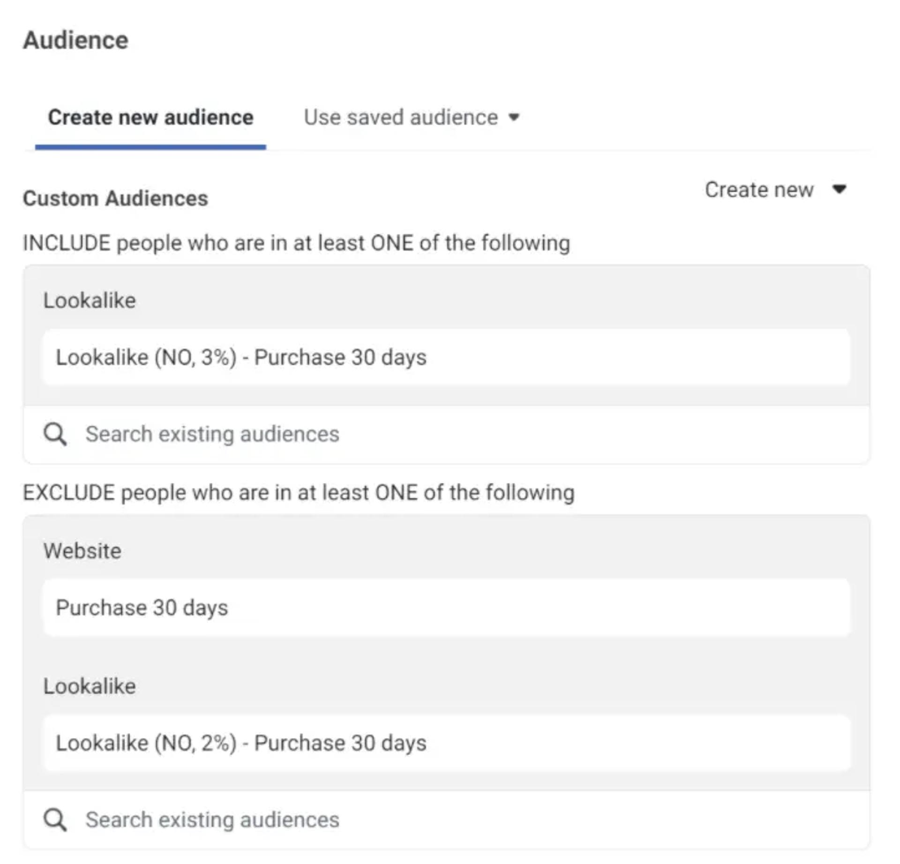Click the EXCLUDE people instruction text
900x864 pixels.
299,493
